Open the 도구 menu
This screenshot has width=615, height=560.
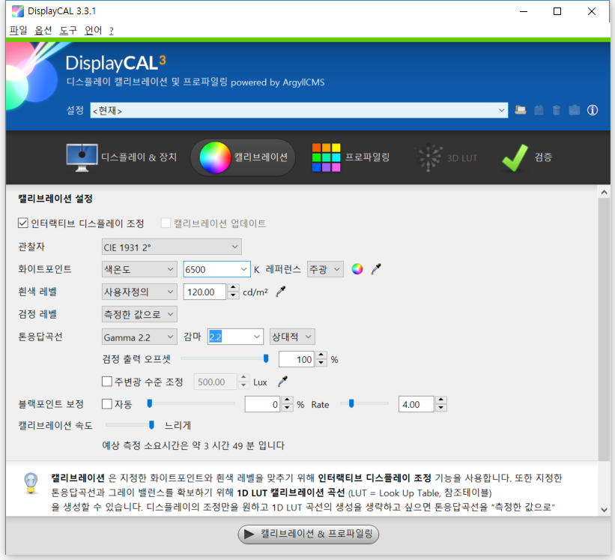[x=68, y=31]
